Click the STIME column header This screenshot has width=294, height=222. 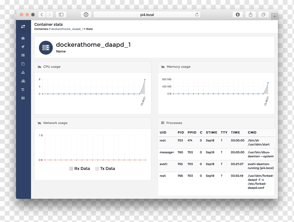click(x=212, y=133)
